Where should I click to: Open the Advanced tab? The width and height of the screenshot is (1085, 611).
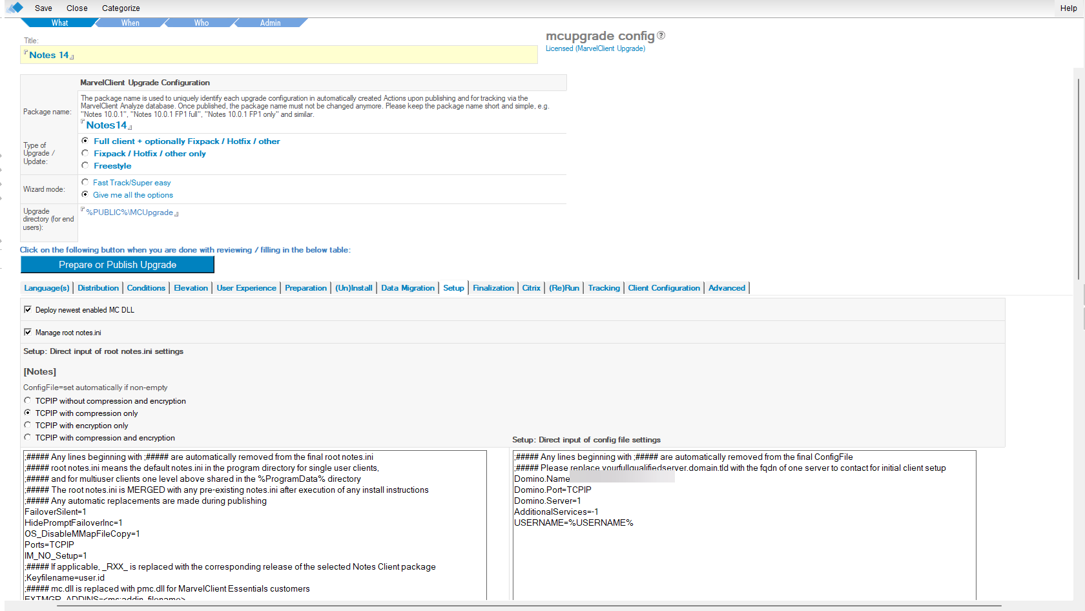pos(727,288)
